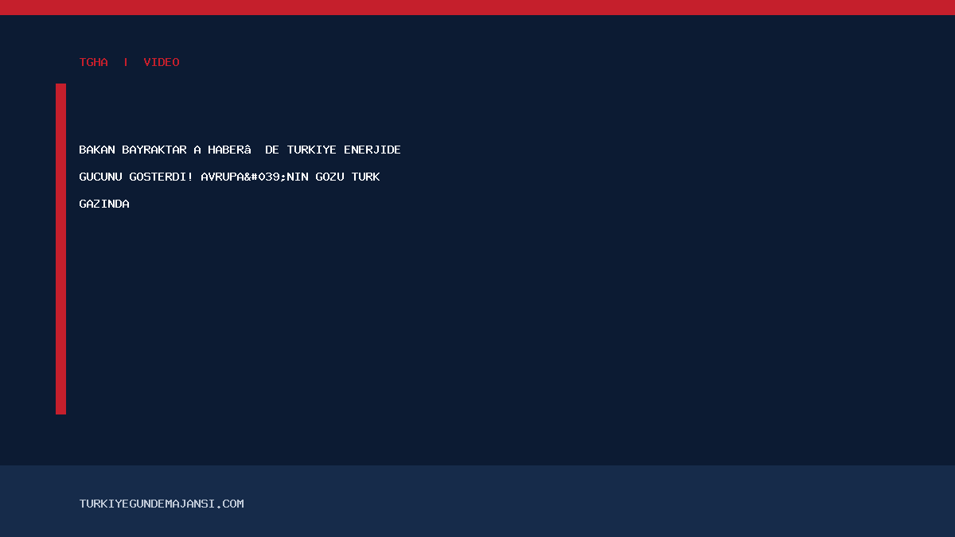Click the words TURKIYE ENERJIDE in the headline
Image resolution: width=955 pixels, height=537 pixels.
[x=344, y=150]
